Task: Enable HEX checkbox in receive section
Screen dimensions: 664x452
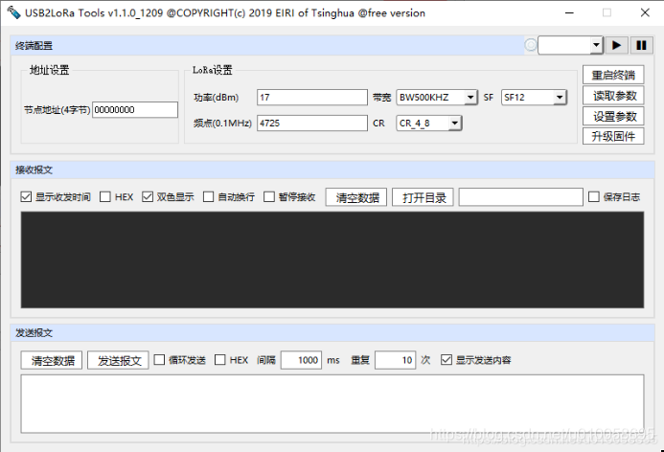Action: [x=105, y=197]
